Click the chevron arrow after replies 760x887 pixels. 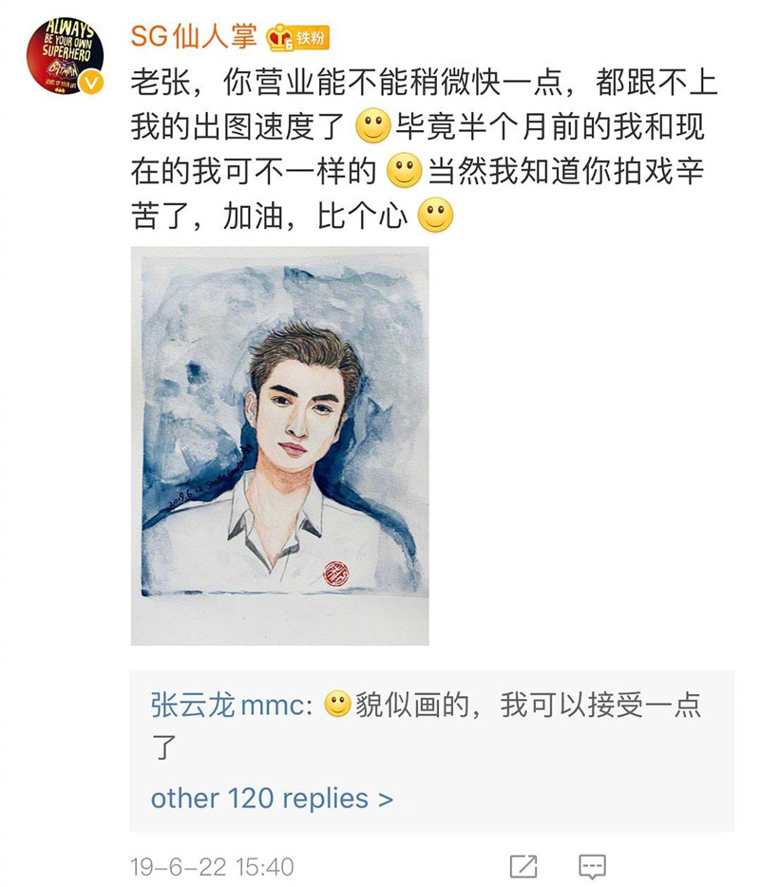(x=386, y=800)
